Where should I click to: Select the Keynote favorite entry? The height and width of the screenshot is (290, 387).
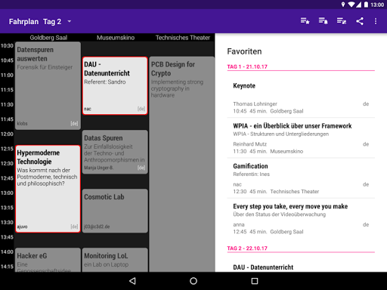[x=301, y=98]
